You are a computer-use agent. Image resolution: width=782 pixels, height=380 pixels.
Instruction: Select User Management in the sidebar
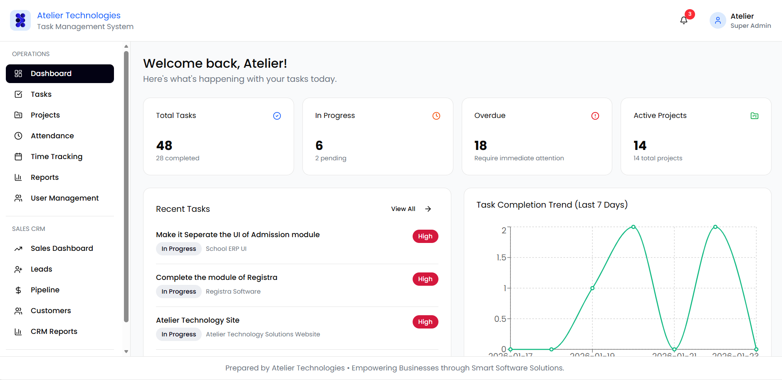[64, 198]
